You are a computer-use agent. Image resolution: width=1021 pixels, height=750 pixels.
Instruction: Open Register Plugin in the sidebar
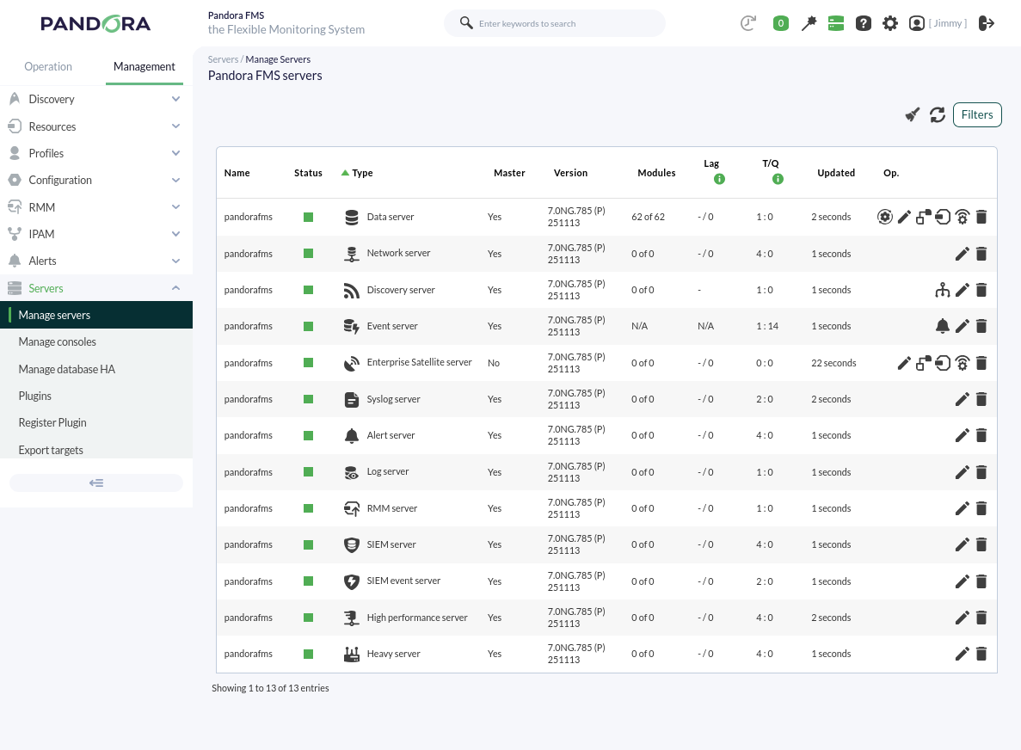click(96, 422)
